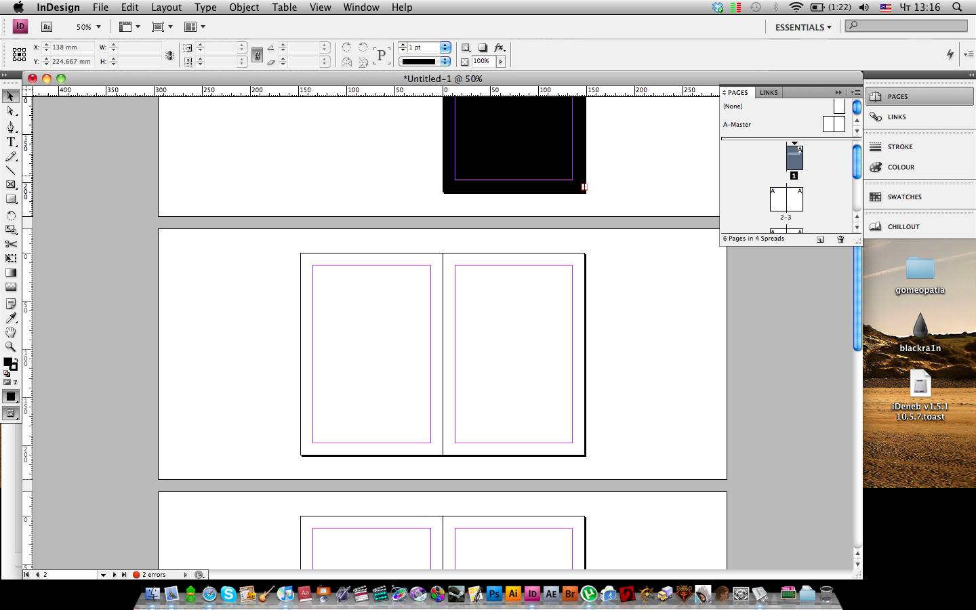Open Adobe Bridge via Br icon

(47, 27)
